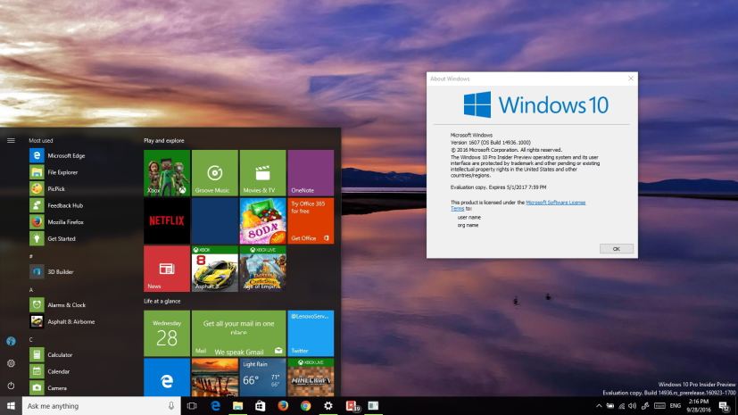This screenshot has height=415, width=738.
Task: Click the ENG language indicator
Action: [676, 405]
